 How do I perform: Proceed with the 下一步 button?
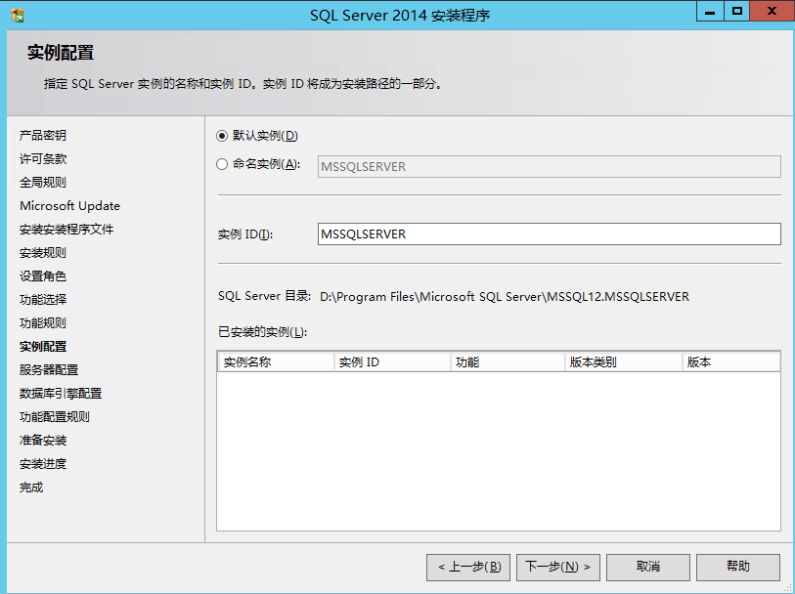[558, 567]
